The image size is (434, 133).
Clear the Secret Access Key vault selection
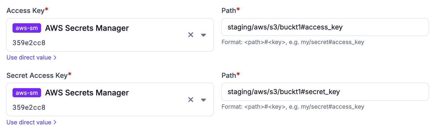pos(191,100)
